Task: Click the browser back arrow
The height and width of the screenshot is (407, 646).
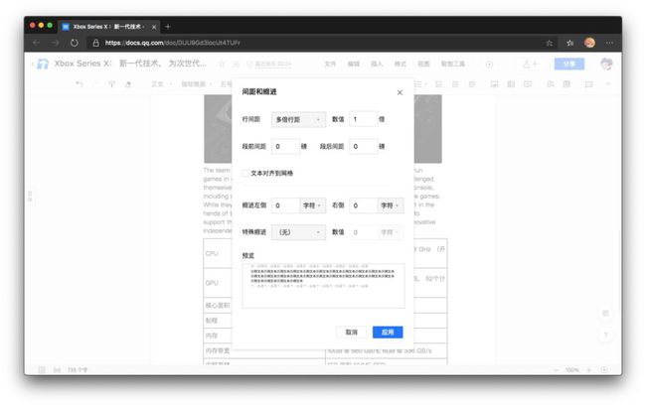Action: tap(36, 43)
